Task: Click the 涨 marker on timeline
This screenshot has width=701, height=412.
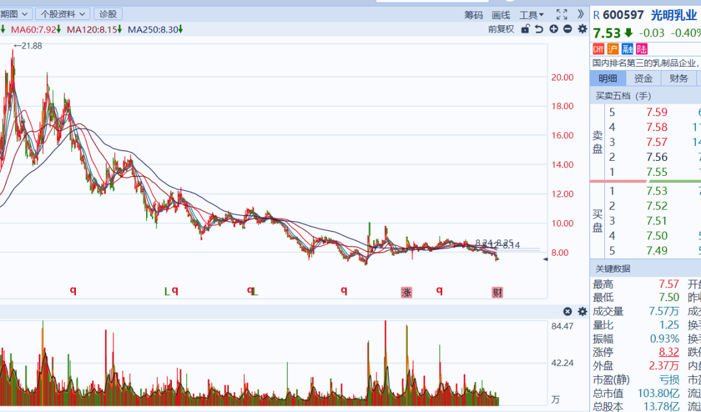Action: (406, 292)
